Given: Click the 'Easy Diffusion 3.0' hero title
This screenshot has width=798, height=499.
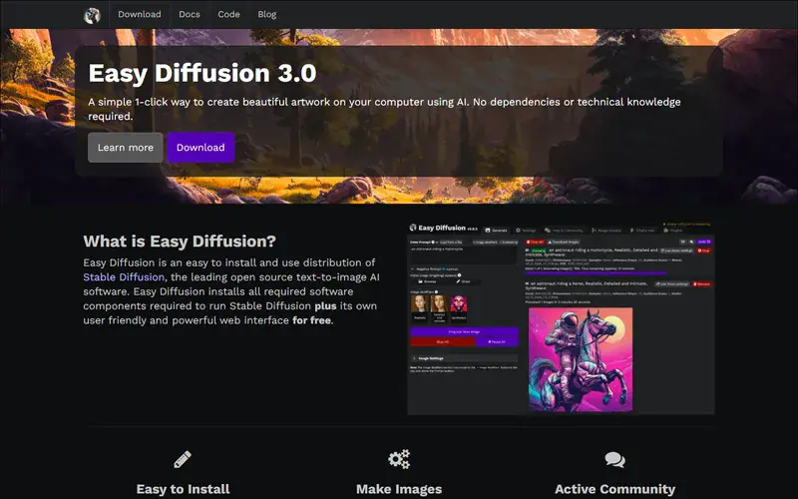Looking at the screenshot, I should (202, 73).
